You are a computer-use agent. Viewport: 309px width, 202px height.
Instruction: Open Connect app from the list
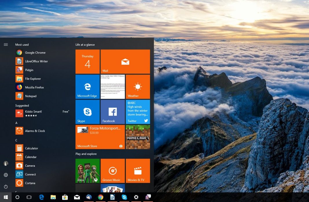tap(42, 174)
